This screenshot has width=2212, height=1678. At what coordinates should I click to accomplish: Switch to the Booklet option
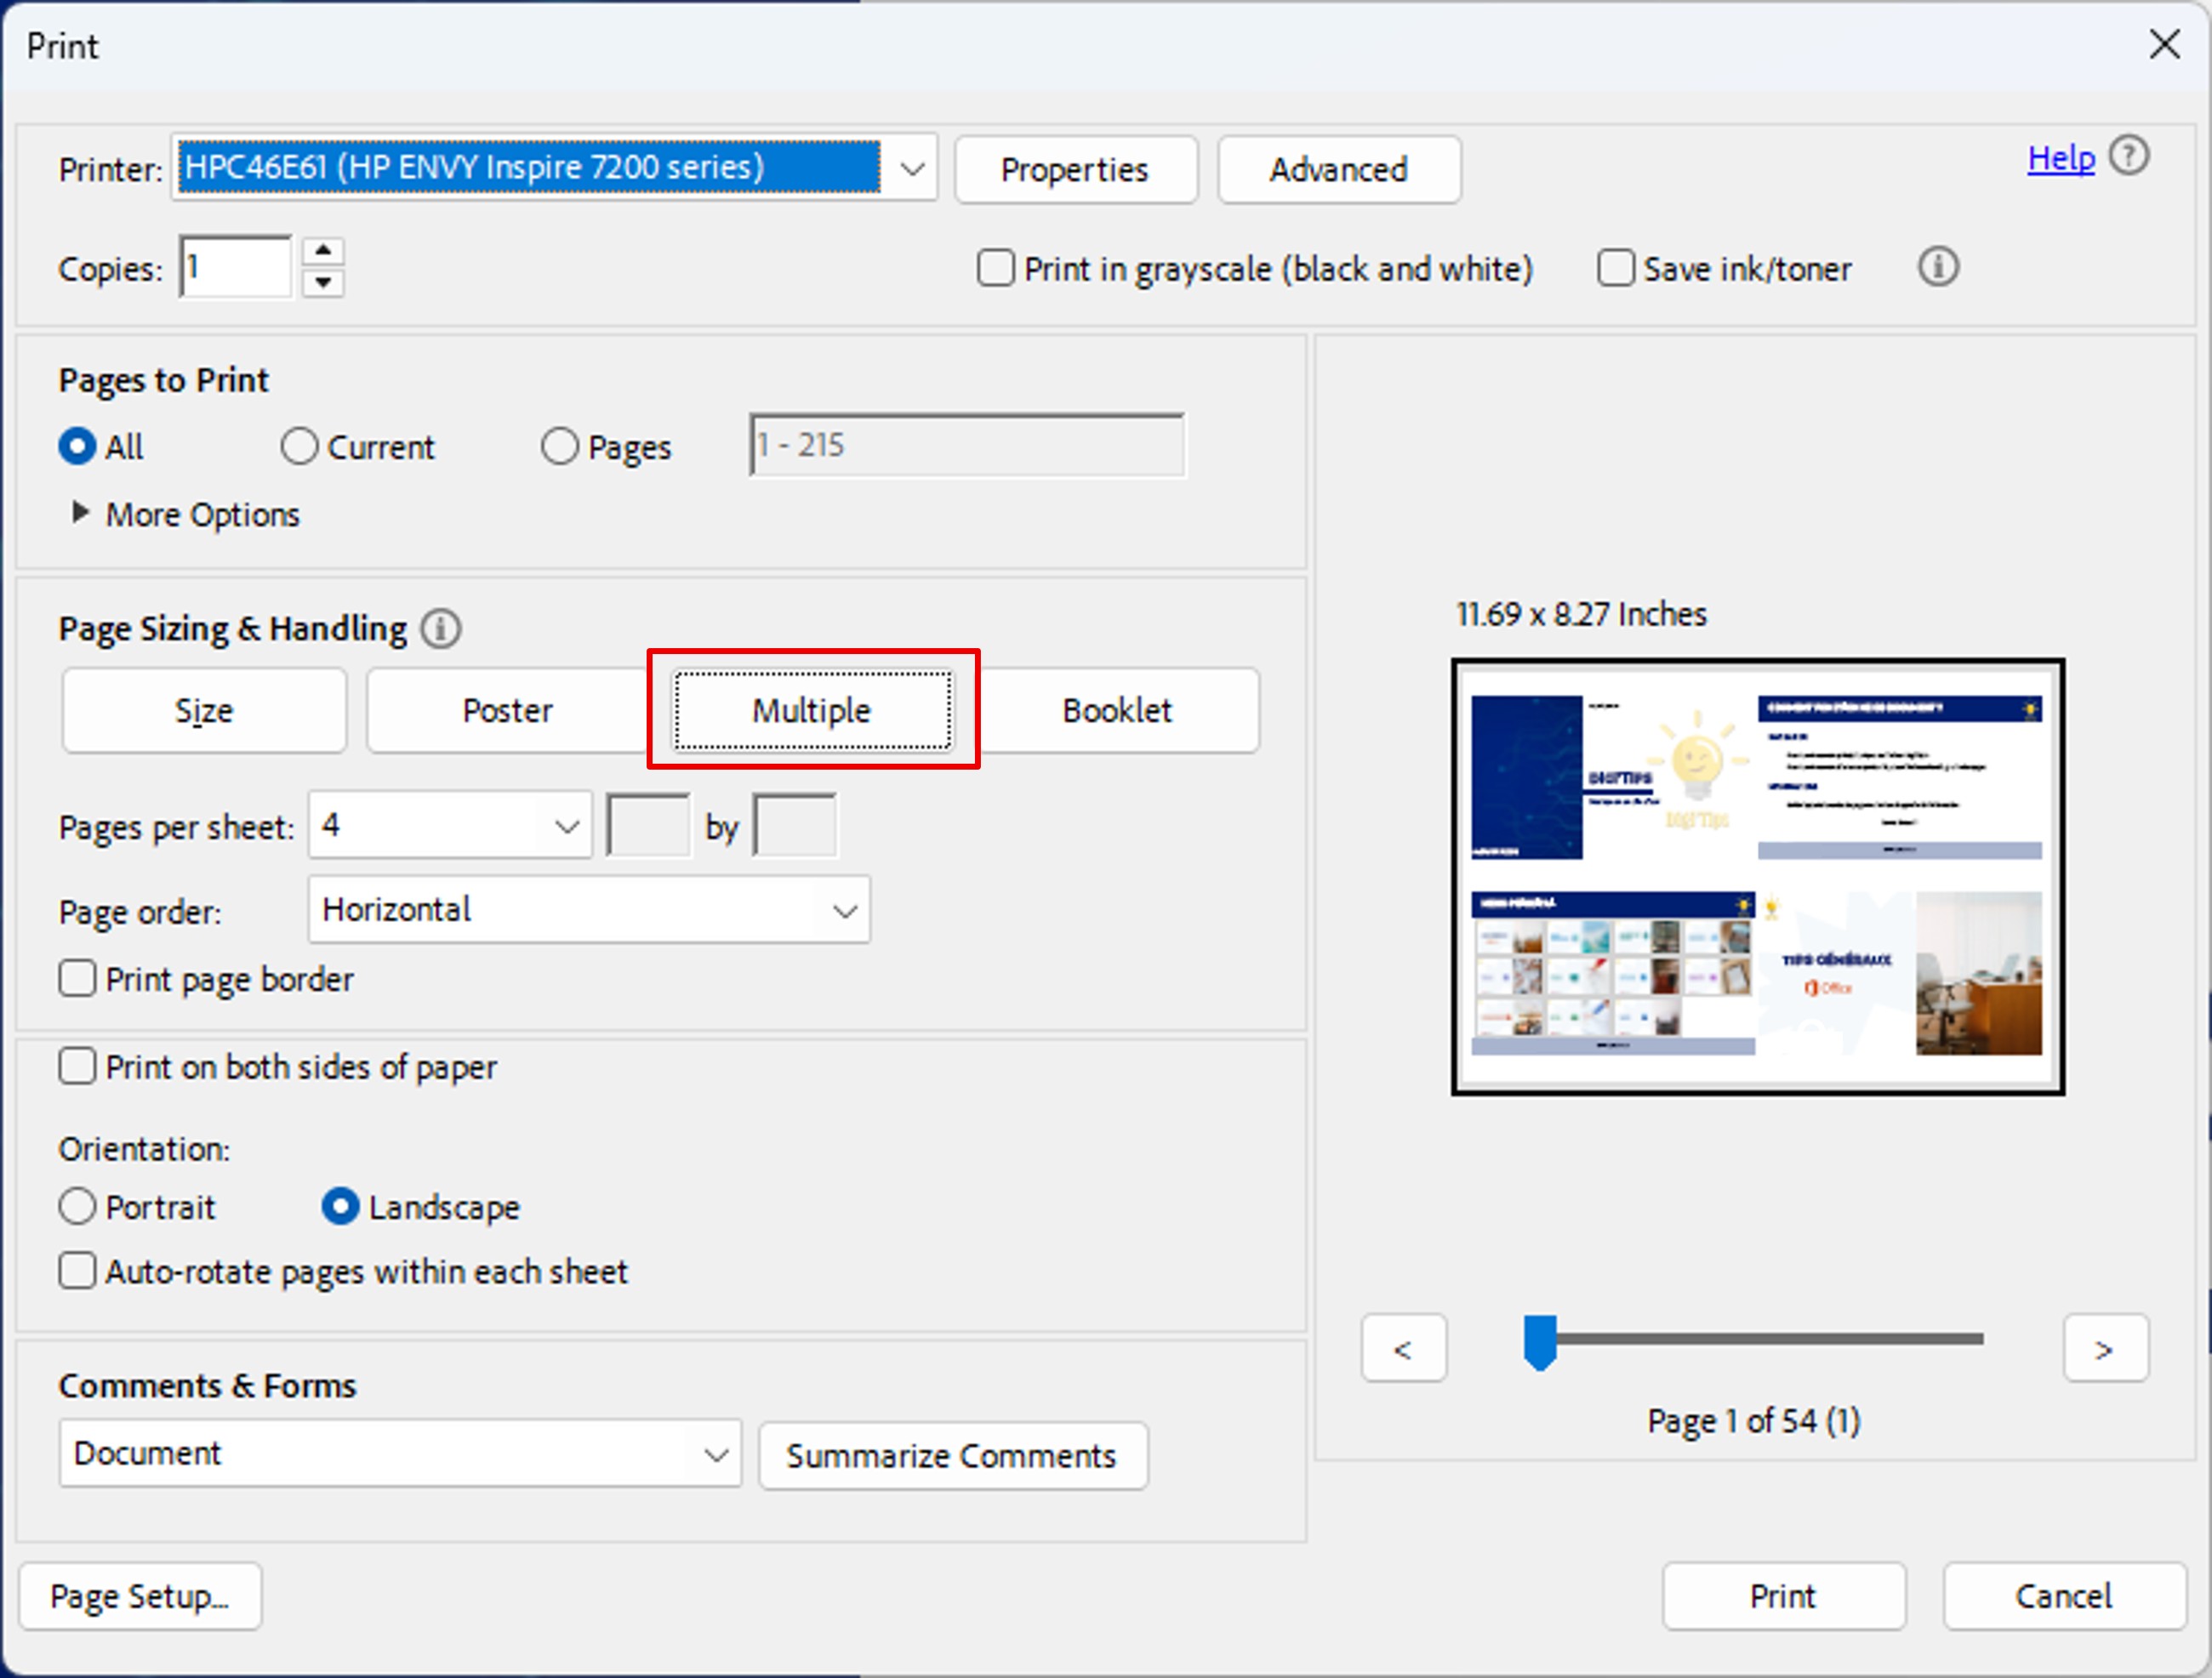pyautogui.click(x=1117, y=710)
